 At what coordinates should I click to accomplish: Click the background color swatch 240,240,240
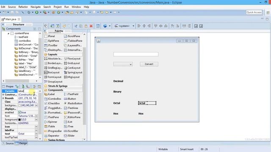(19, 105)
